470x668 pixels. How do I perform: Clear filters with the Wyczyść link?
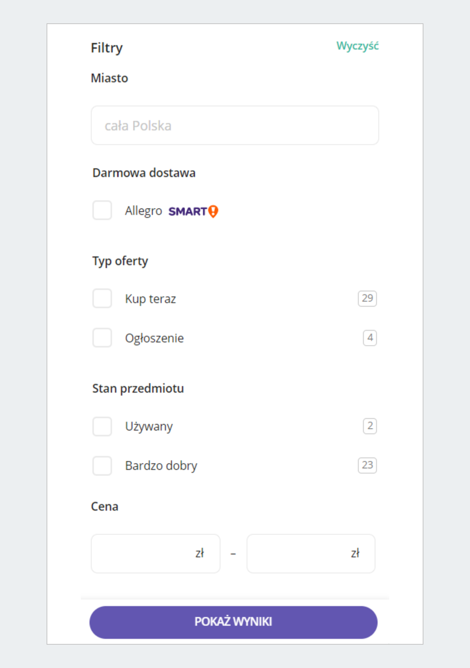click(357, 46)
